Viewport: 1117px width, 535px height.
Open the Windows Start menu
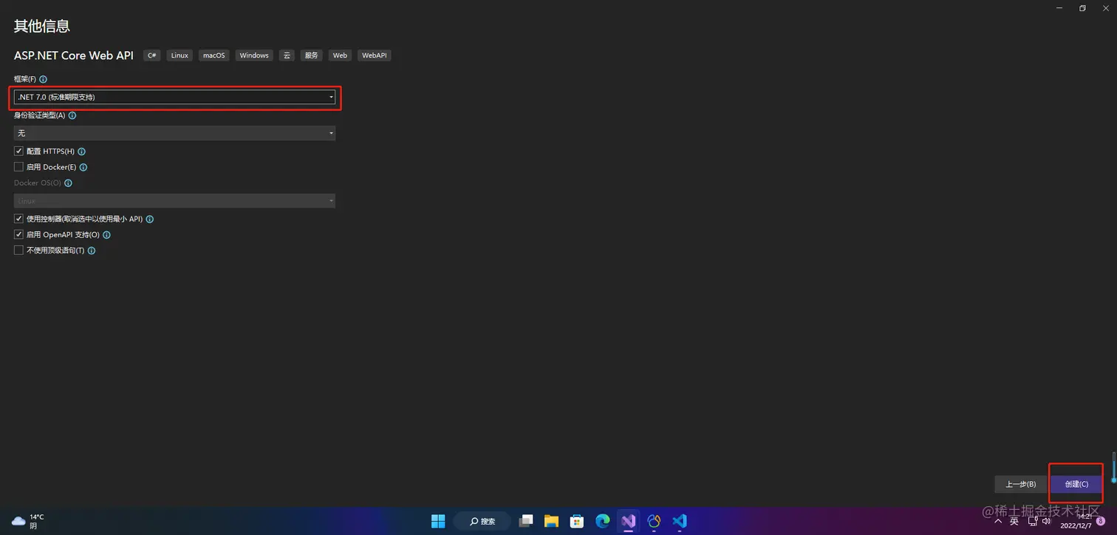tap(438, 521)
